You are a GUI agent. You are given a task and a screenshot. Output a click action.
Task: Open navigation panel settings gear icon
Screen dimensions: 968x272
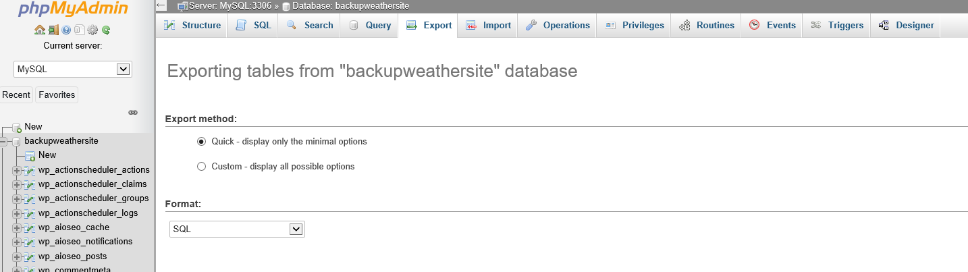[x=92, y=30]
